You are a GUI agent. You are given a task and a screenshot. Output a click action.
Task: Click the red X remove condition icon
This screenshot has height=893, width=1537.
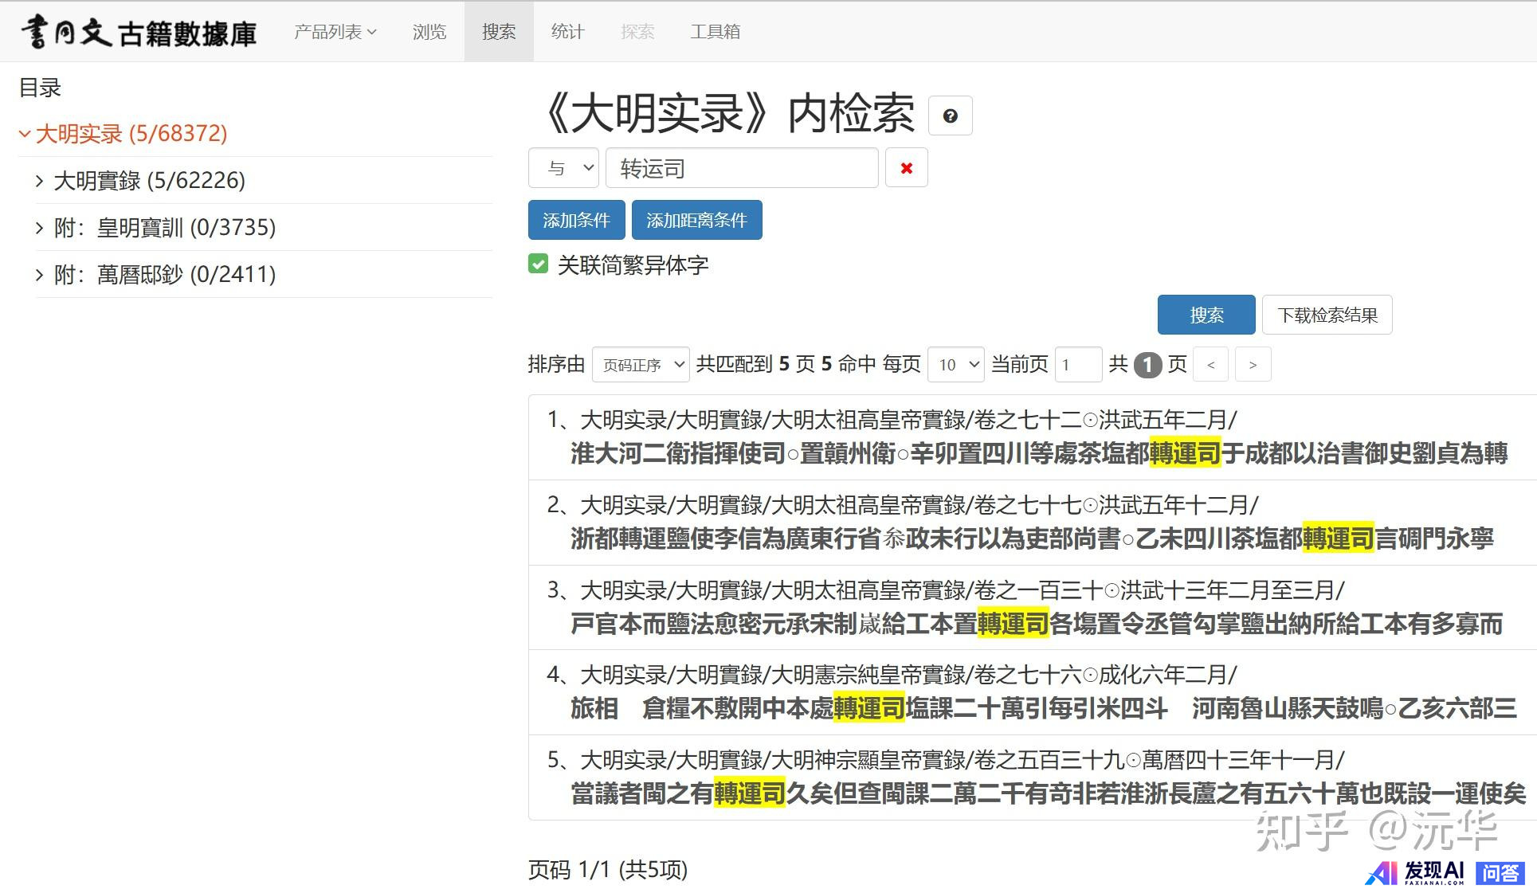[x=906, y=168]
